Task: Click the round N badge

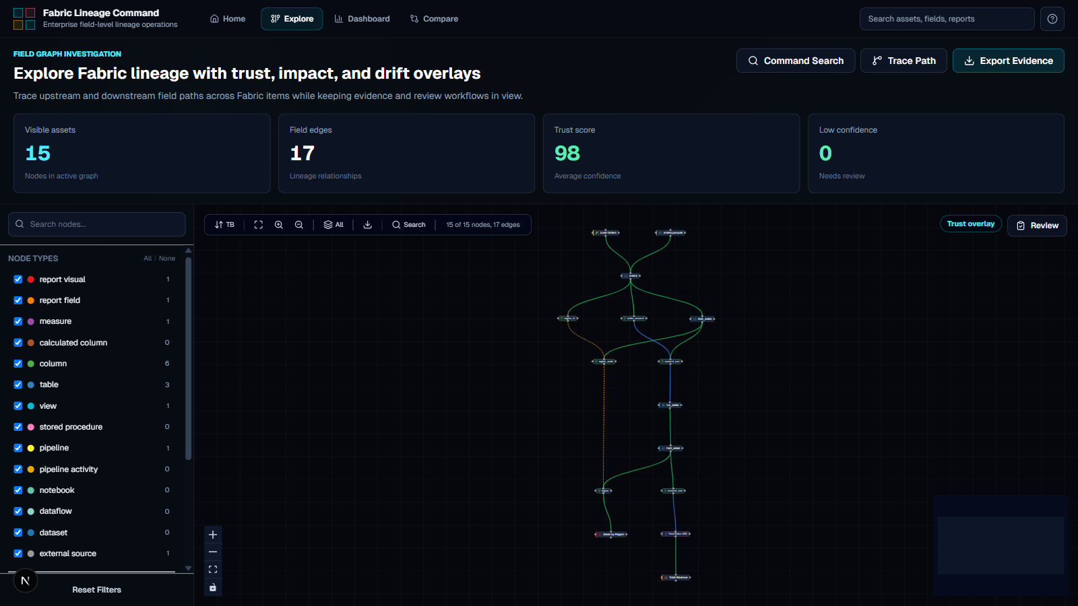Action: [x=26, y=580]
